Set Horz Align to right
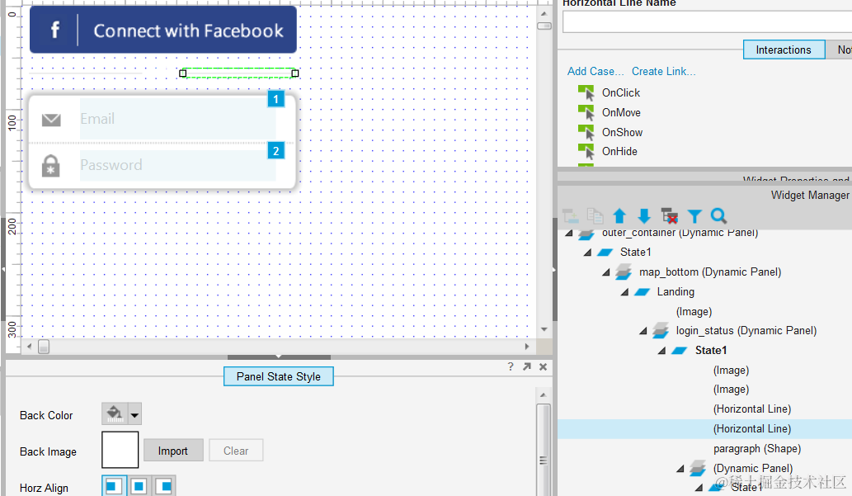 tap(164, 486)
